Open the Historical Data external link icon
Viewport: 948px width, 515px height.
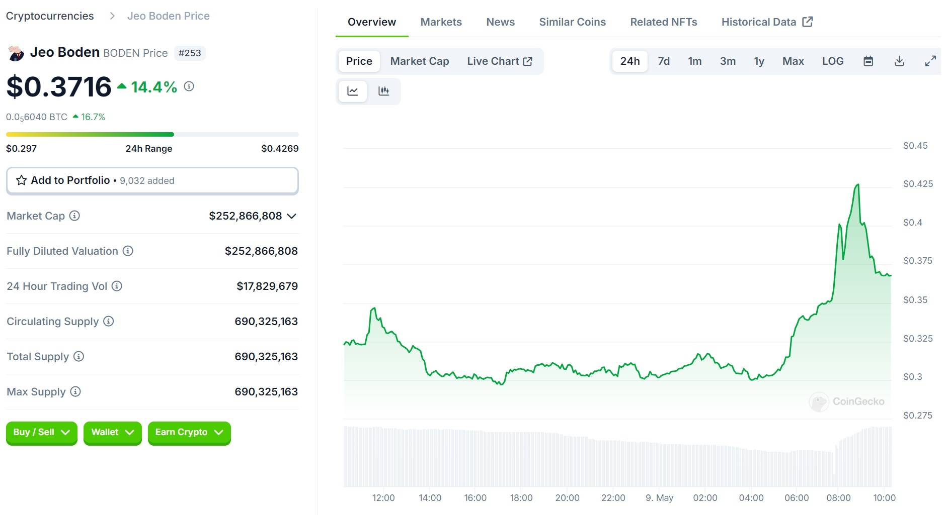808,22
